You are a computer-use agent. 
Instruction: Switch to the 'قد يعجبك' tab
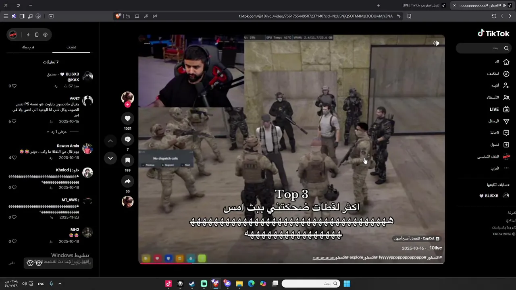[x=28, y=47]
